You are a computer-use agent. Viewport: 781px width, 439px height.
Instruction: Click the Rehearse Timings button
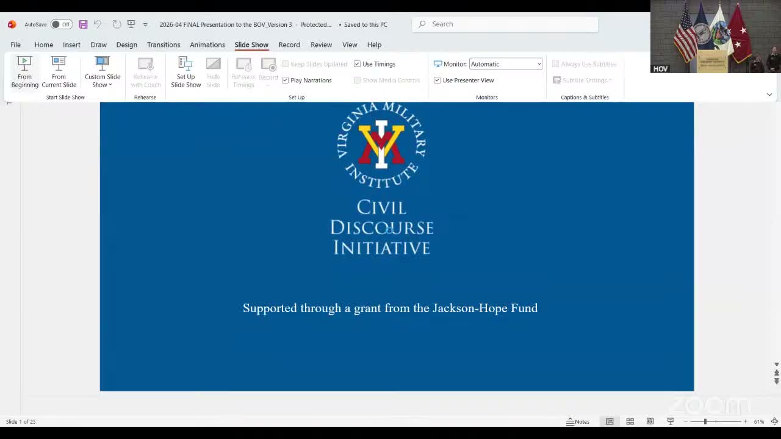(x=243, y=72)
